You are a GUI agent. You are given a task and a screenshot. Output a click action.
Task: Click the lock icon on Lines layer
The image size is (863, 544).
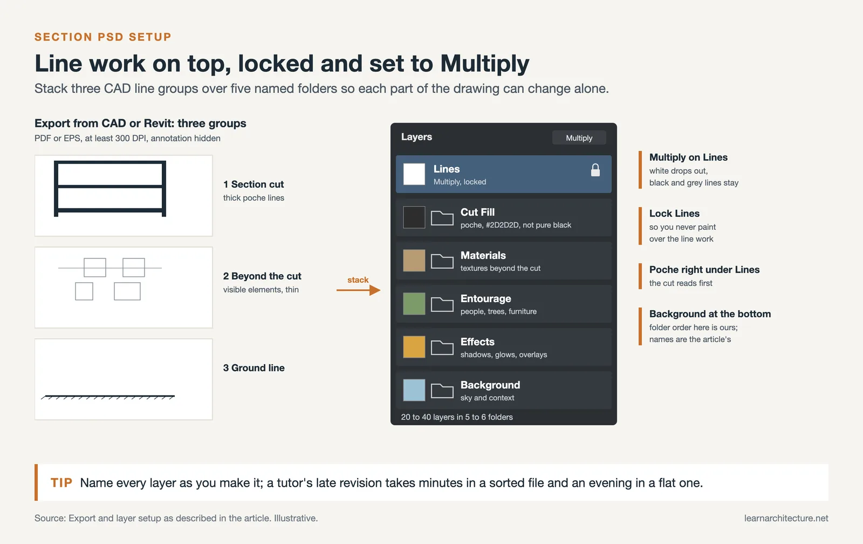tap(595, 170)
